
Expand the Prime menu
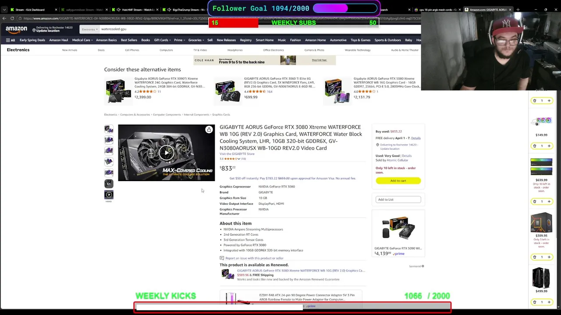click(179, 40)
